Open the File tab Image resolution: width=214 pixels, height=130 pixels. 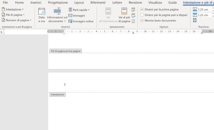pyautogui.click(x=5, y=2)
